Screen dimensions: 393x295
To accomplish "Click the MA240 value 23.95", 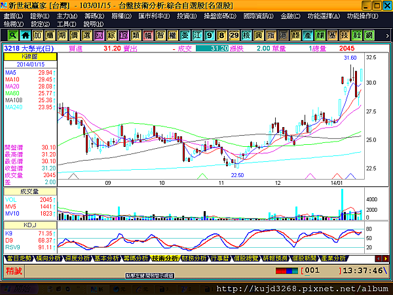I will [x=45, y=107].
